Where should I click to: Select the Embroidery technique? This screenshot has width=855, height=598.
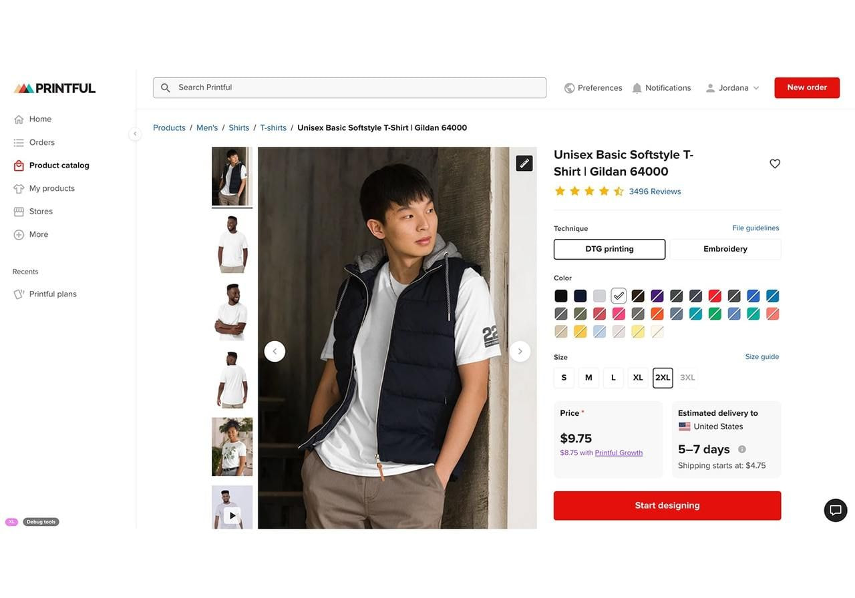725,249
